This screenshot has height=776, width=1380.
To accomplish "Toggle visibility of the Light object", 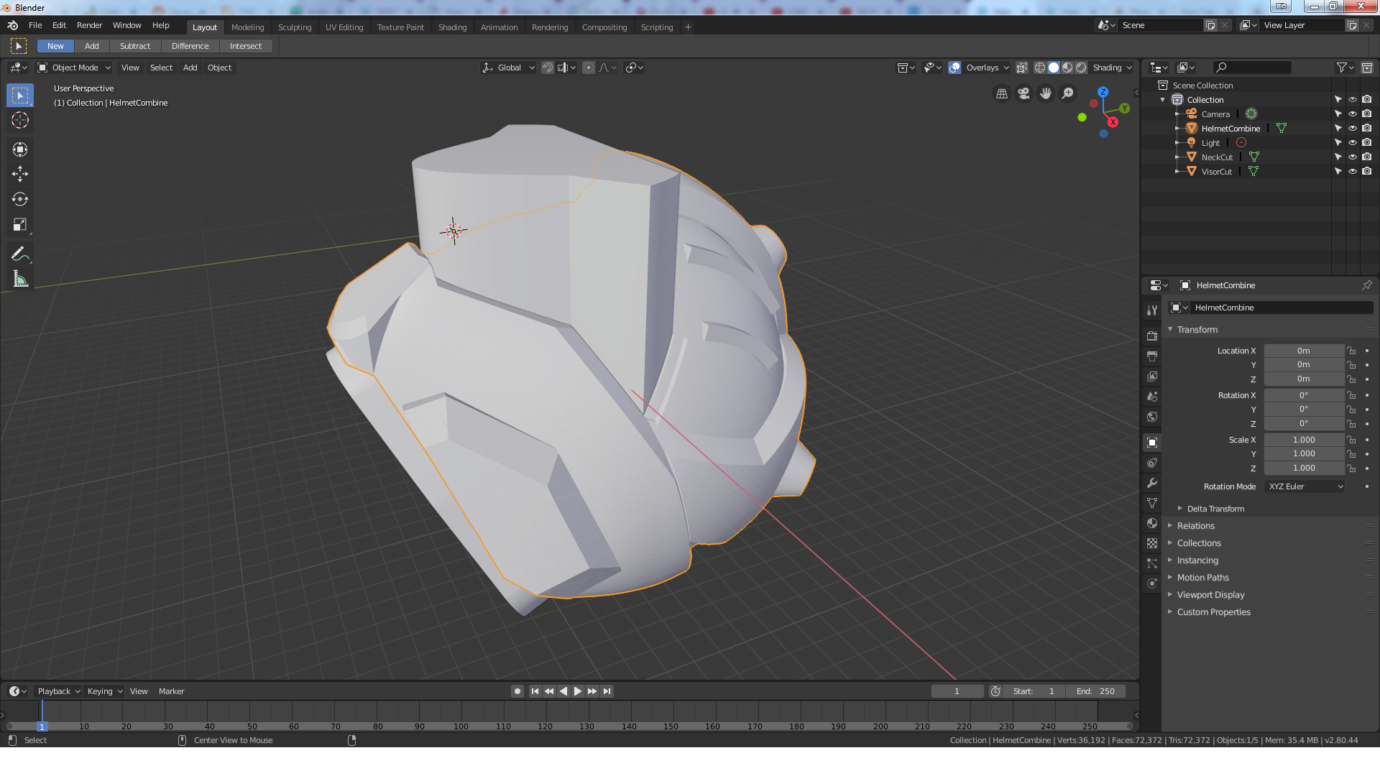I will 1352,143.
